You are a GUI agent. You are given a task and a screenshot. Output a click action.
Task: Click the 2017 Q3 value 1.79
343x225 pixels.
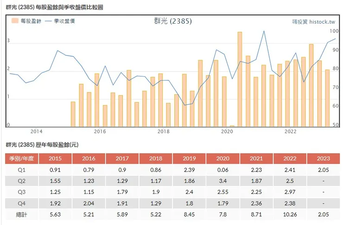pos(122,192)
